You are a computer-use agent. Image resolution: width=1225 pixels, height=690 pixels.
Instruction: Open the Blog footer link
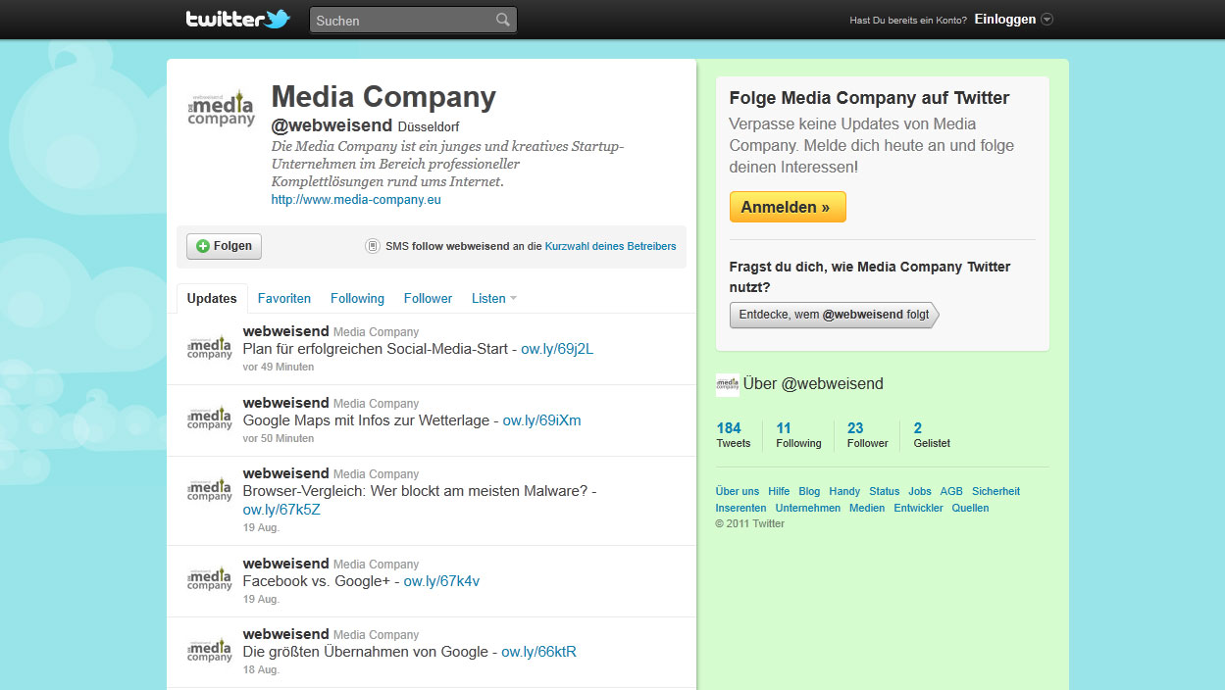pyautogui.click(x=809, y=491)
